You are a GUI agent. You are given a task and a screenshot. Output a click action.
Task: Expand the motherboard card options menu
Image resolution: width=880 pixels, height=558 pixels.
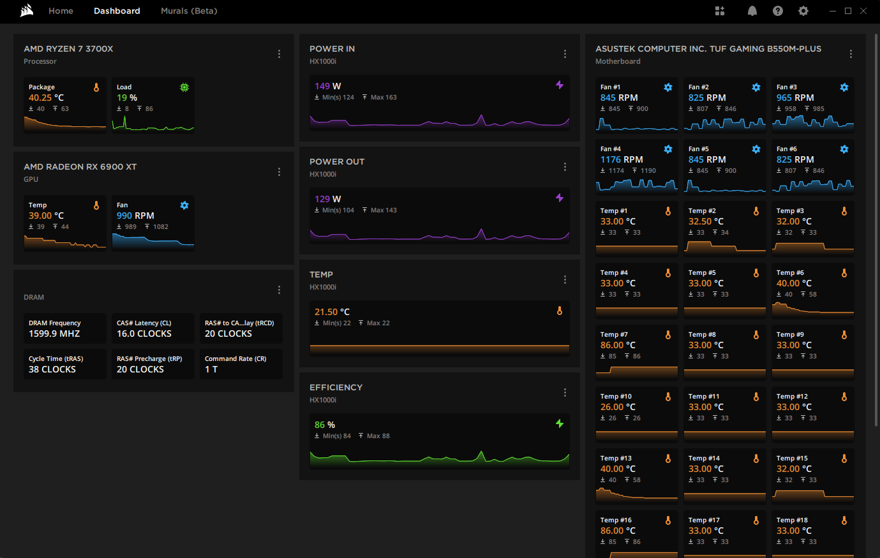[x=851, y=54]
